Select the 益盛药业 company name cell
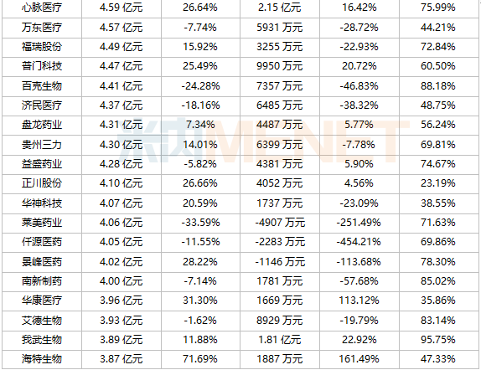This screenshot has width=481, height=370. 42,164
